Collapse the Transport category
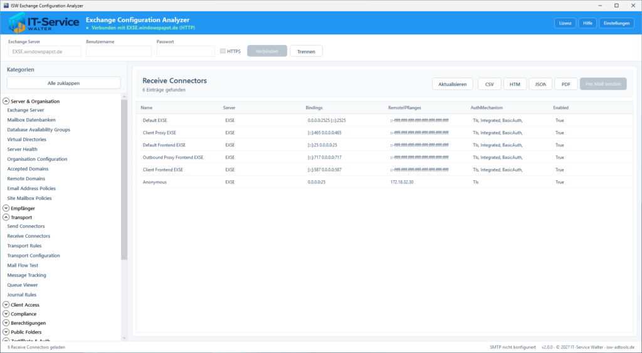Viewport: 642px width, 353px height. point(6,217)
